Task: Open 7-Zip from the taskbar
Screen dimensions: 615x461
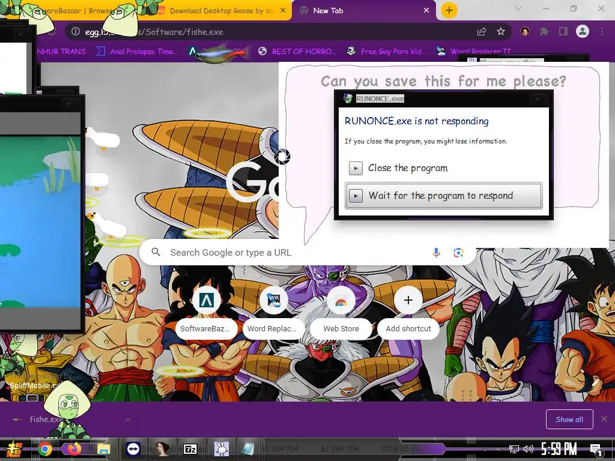Action: point(190,449)
